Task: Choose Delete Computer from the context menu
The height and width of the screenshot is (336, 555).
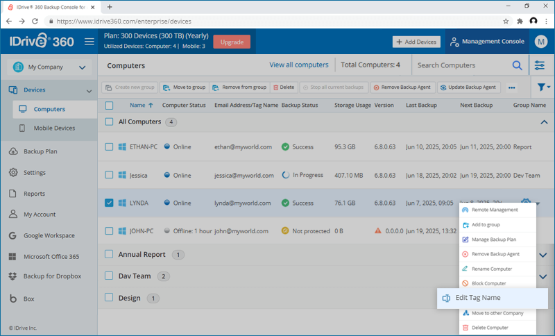Action: (x=497, y=328)
